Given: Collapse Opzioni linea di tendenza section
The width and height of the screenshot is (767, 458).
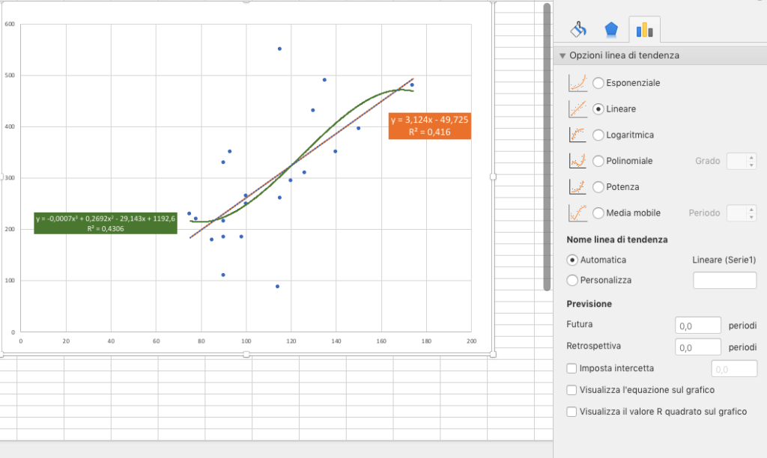Looking at the screenshot, I should 563,55.
